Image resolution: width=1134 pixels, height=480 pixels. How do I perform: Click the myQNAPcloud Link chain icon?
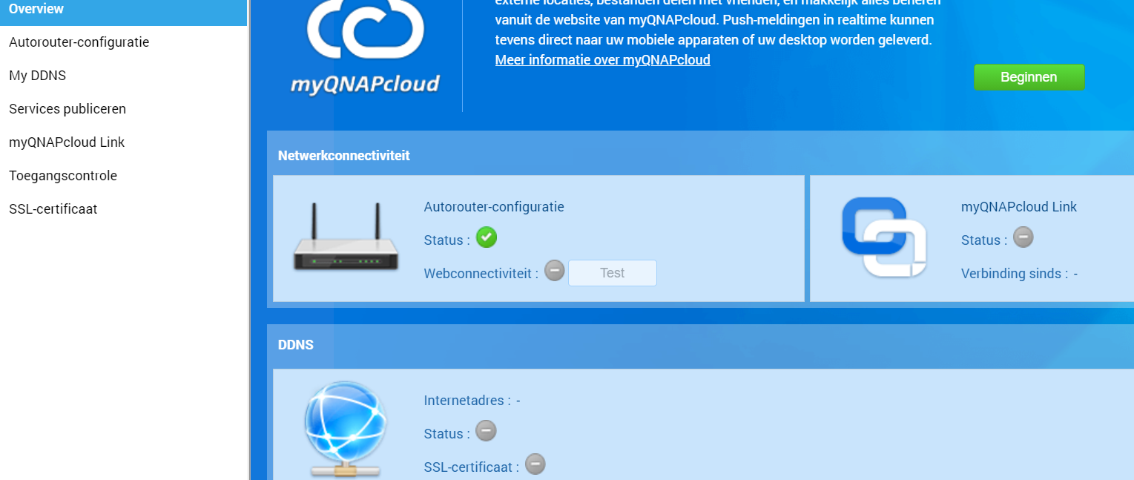884,237
